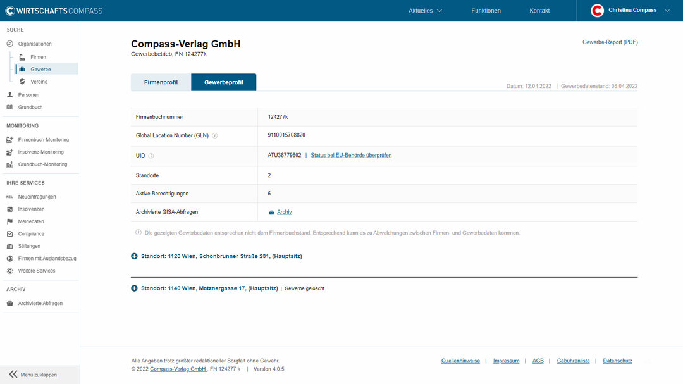Click the Firmenbuch-Monitoring icon

point(10,139)
